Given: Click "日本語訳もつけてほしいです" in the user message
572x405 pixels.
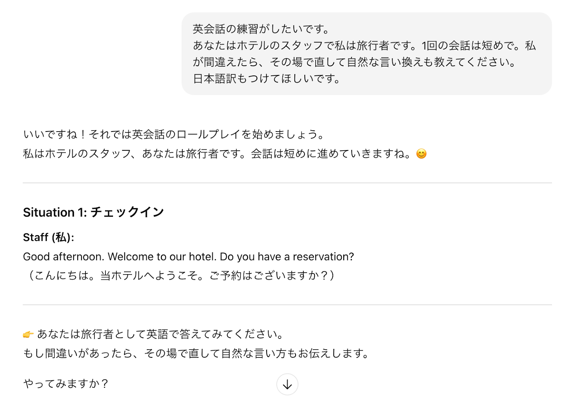Looking at the screenshot, I should pos(267,79).
